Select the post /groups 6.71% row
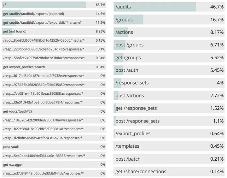Image resolution: width=227 pixels, height=178 pixels. point(169,45)
